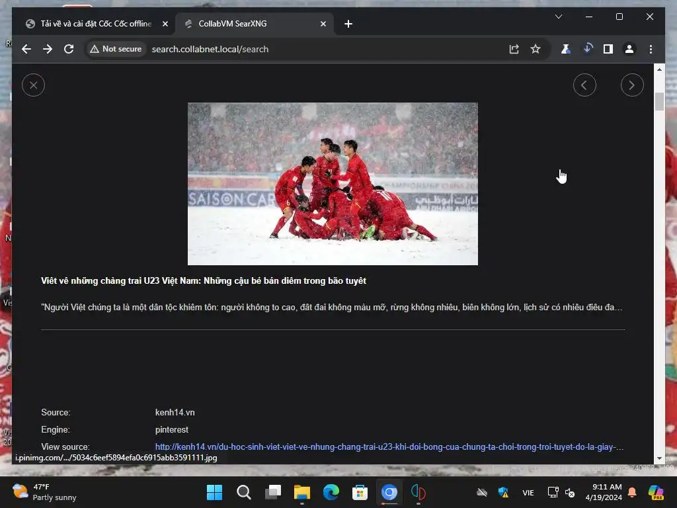Open the profile account menu
The image size is (677, 508).
pos(629,49)
